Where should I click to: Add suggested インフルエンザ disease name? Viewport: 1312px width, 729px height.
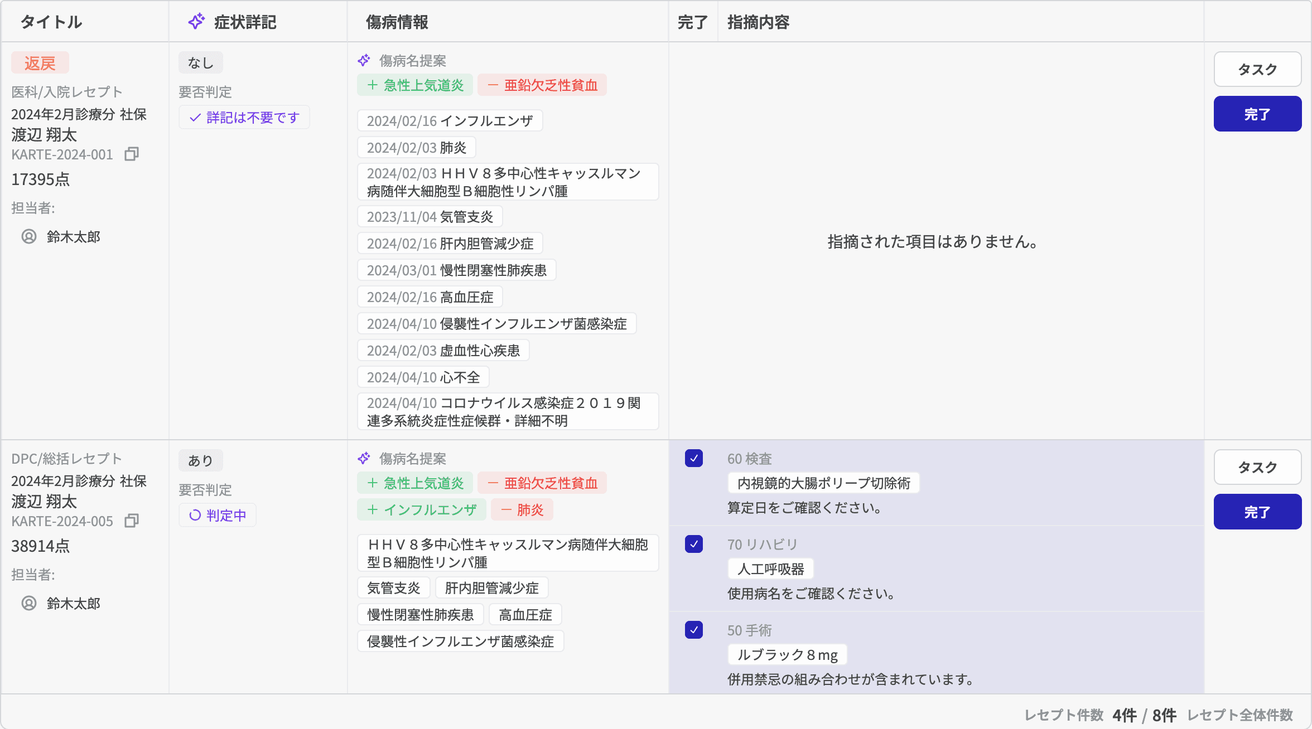pyautogui.click(x=422, y=510)
